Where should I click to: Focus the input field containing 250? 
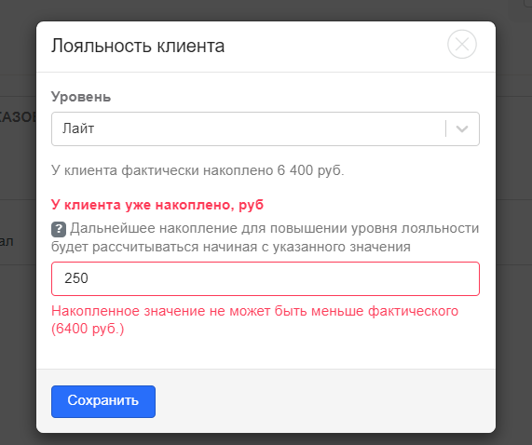click(x=266, y=278)
